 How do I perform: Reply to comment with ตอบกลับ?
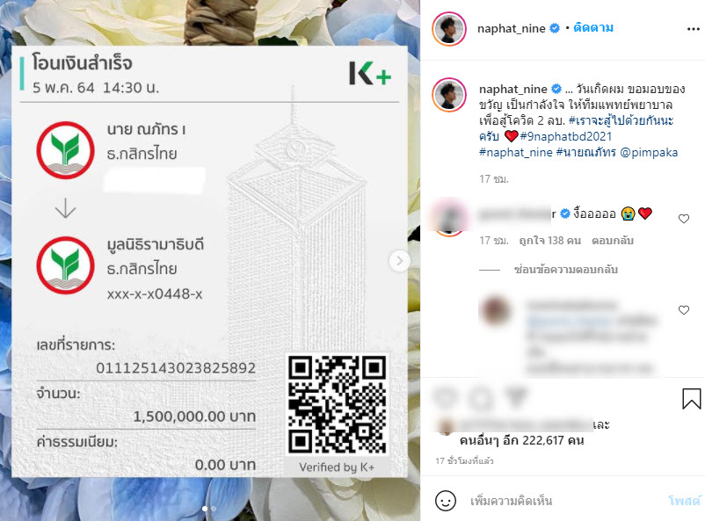tap(613, 241)
